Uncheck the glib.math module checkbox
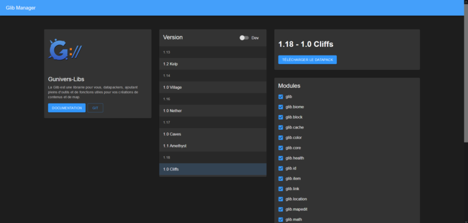This screenshot has height=223, width=468. 280,219
